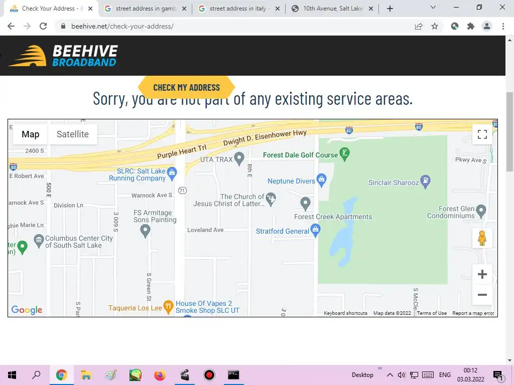514x385 pixels.
Task: Reload the current page
Action: point(43,26)
